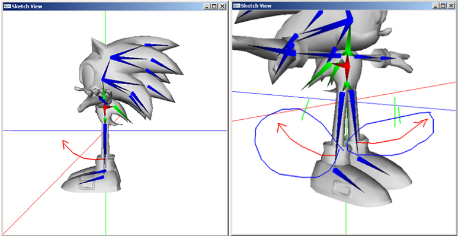Click the right Sketch View title bar icon
Screen dimensions: 458x236
[236, 6]
